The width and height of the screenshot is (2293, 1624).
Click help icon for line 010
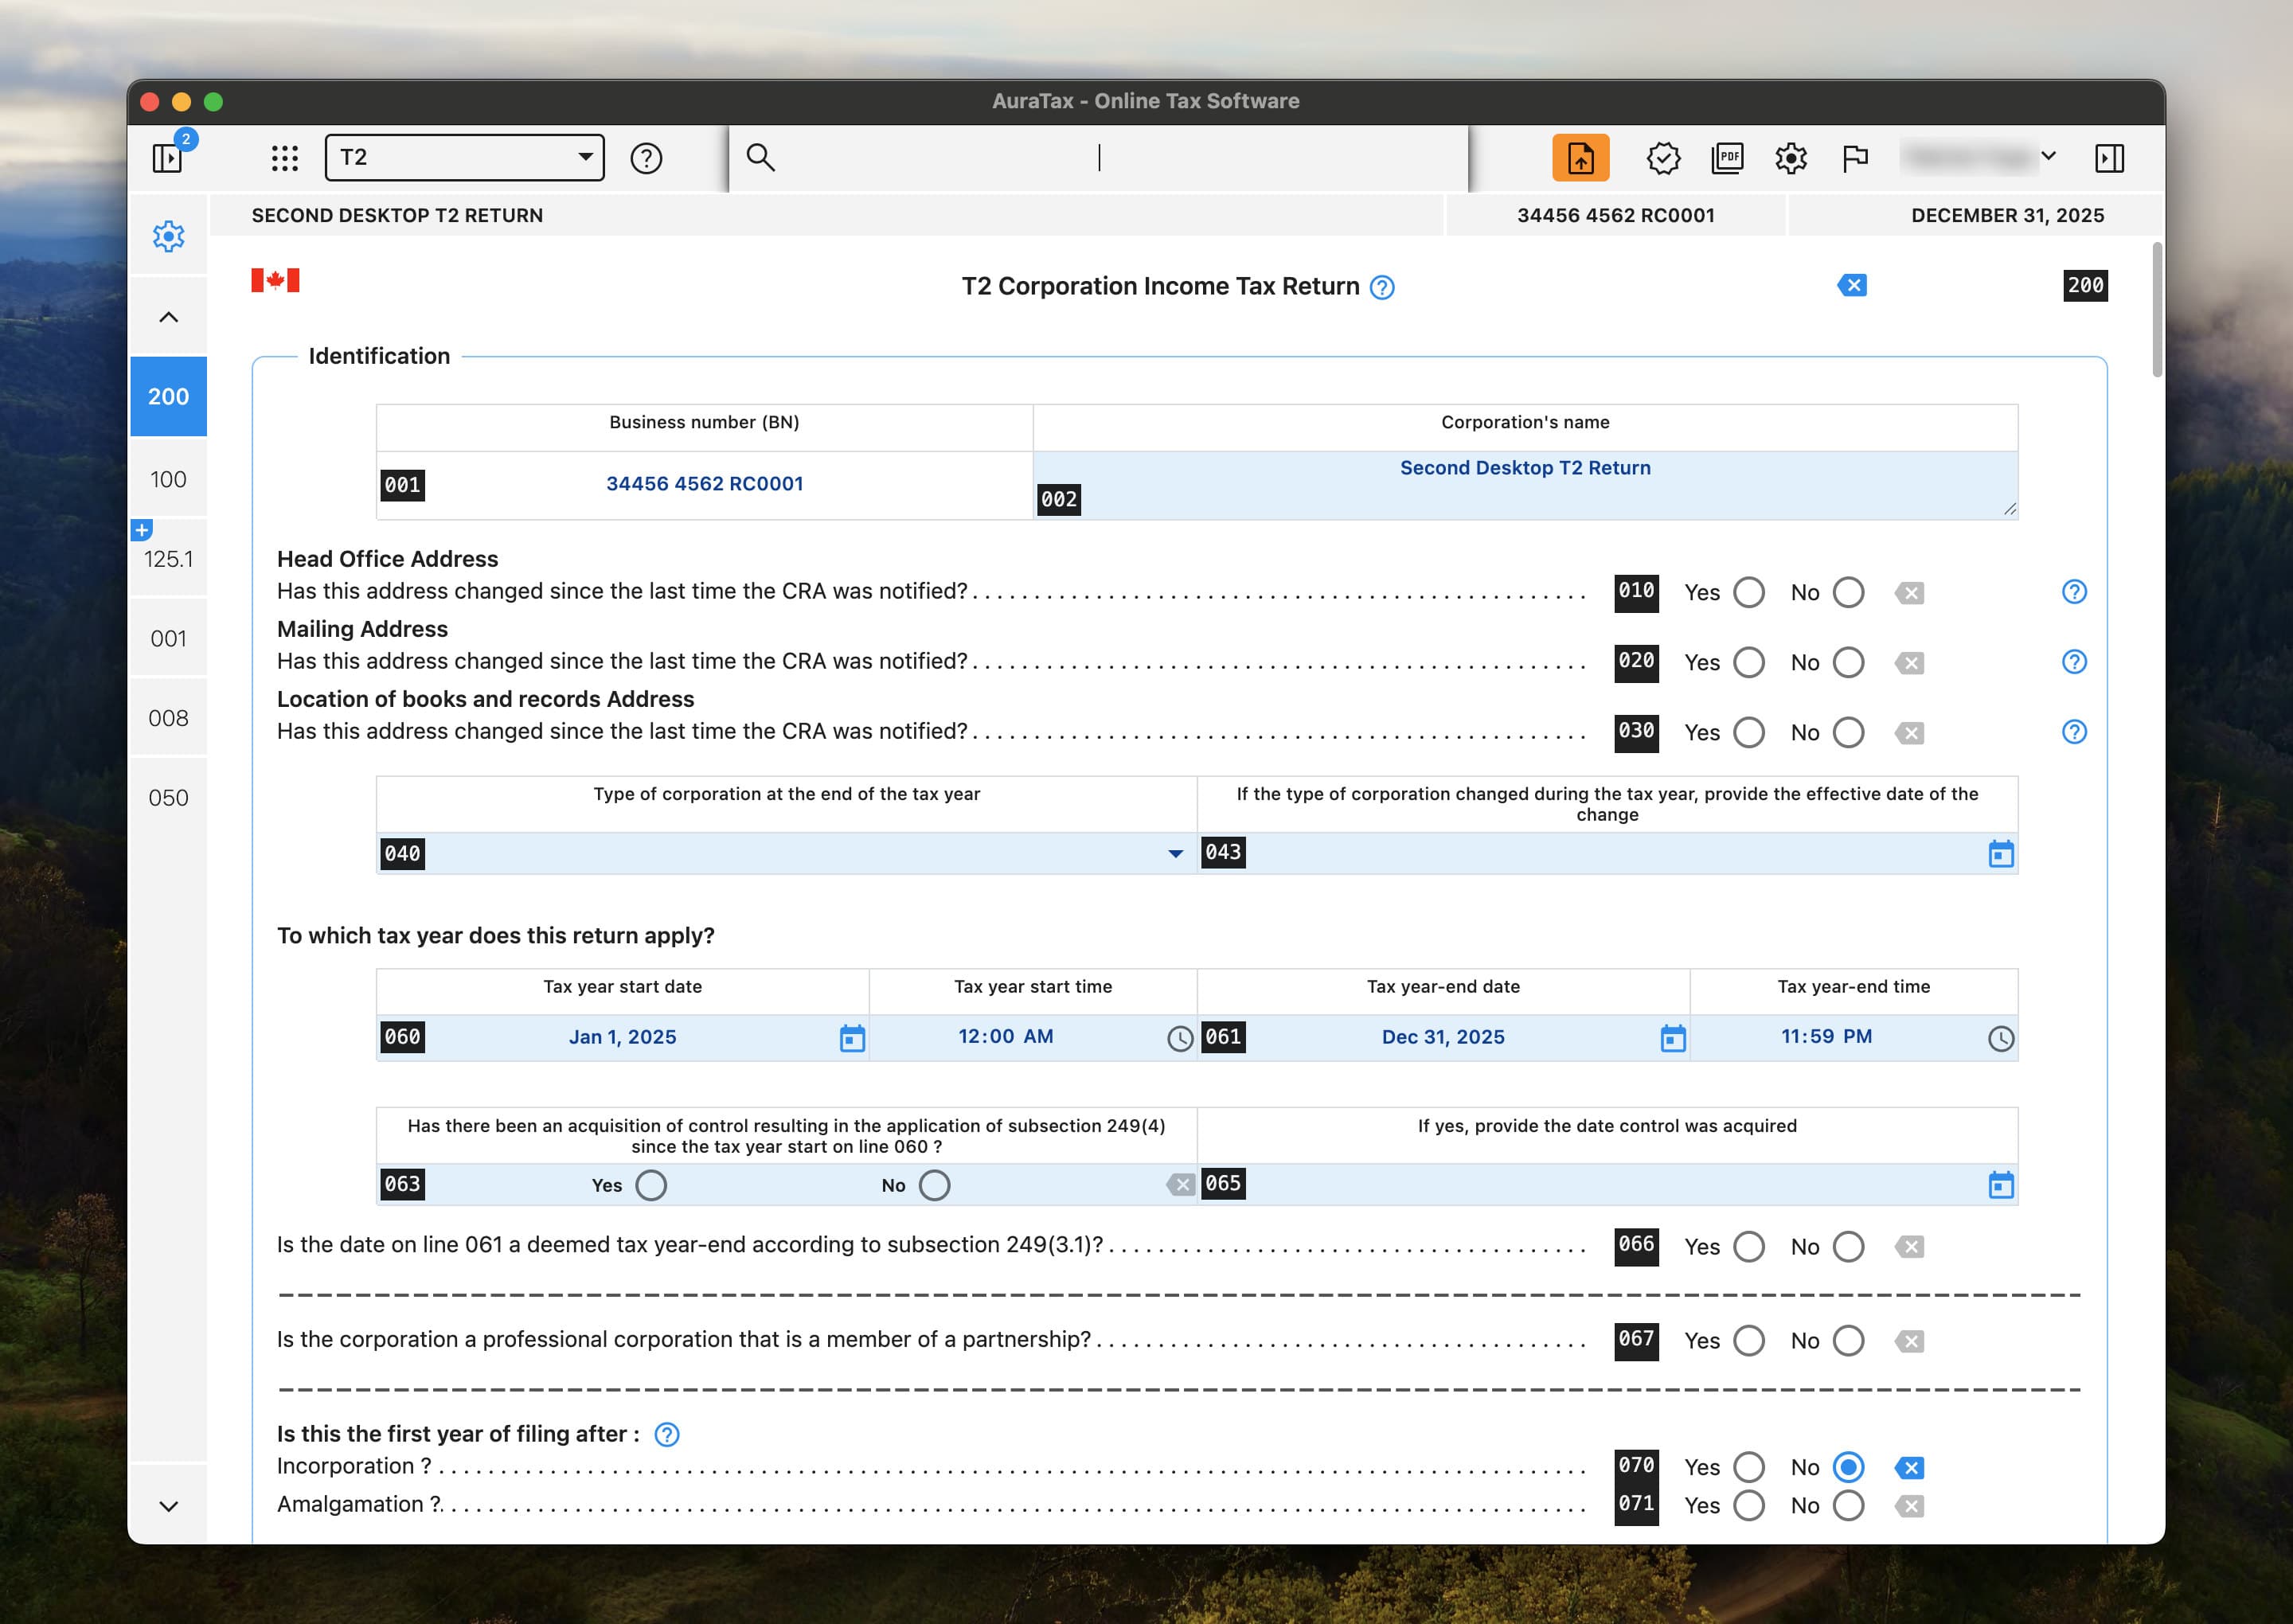[2074, 592]
